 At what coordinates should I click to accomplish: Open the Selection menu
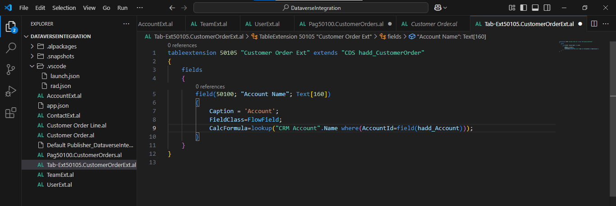pos(64,8)
